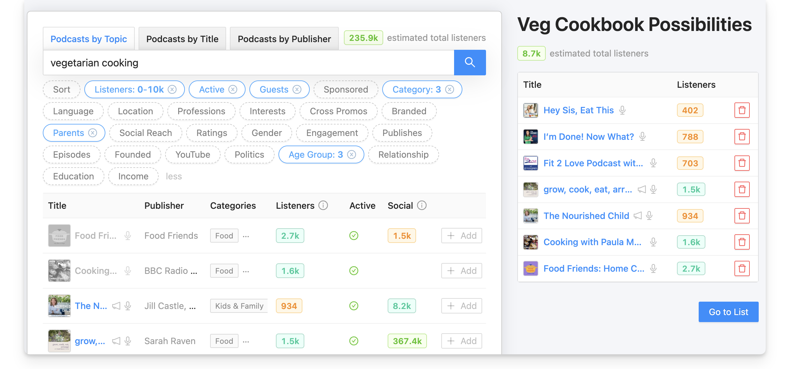This screenshot has width=790, height=369.
Task: Click the 1.5k social badge for Food Friends
Action: [x=401, y=236]
